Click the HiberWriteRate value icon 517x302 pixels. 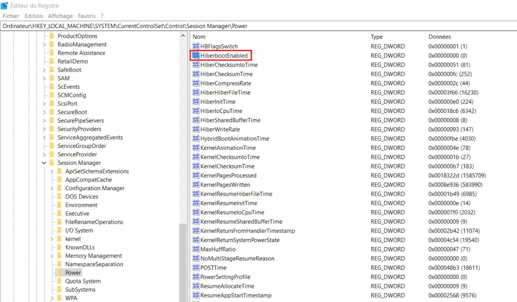(196, 129)
